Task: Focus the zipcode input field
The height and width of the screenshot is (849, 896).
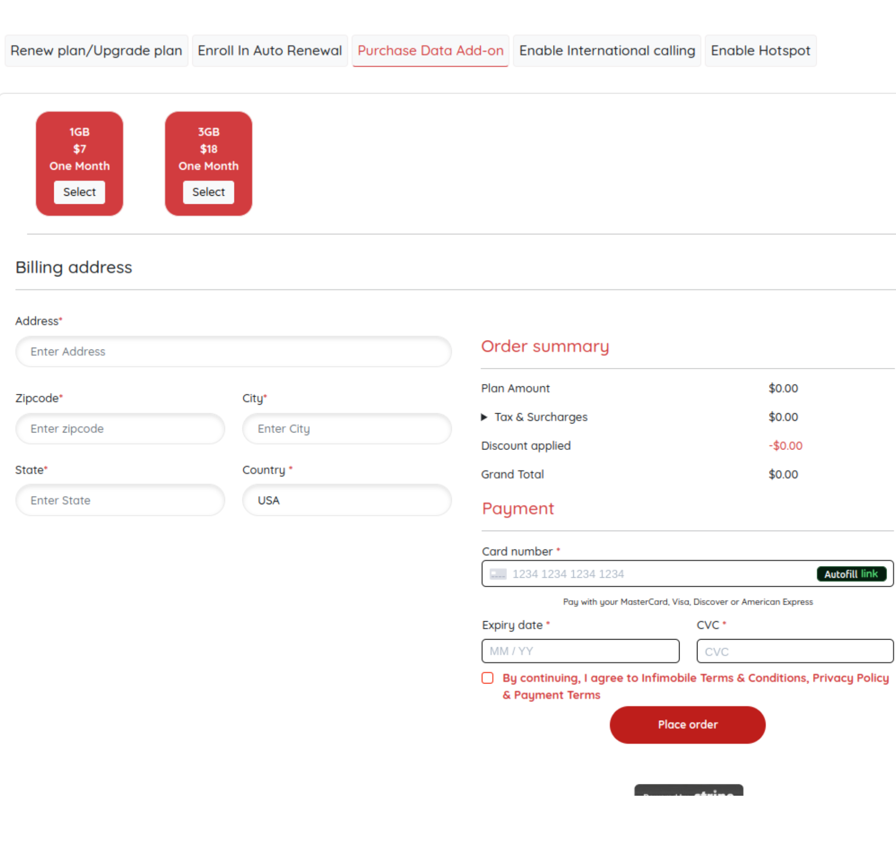Action: click(x=120, y=429)
